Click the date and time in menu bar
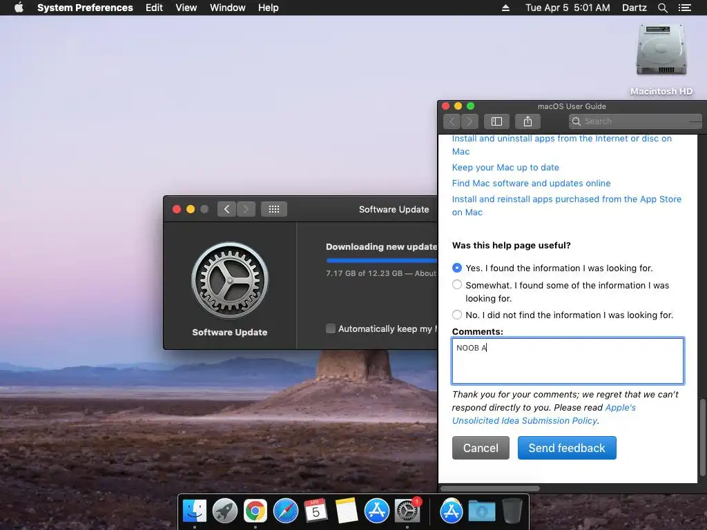Viewport: 707px width, 530px height. coord(568,8)
